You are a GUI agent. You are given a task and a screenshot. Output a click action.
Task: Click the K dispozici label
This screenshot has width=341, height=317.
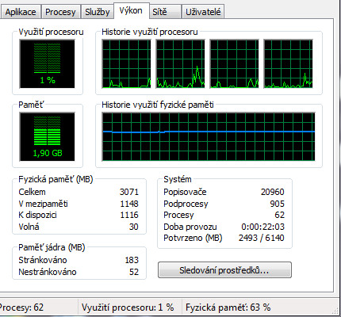[37, 215]
